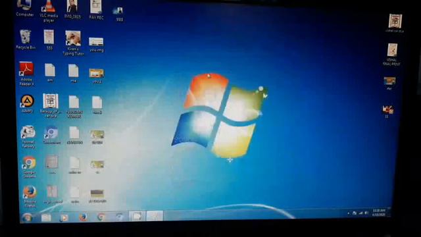Select the Backup_of .cdr file icon

point(51,105)
